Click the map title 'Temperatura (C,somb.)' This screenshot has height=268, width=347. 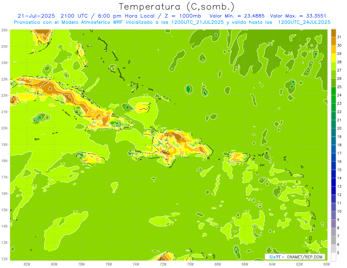pos(177,7)
